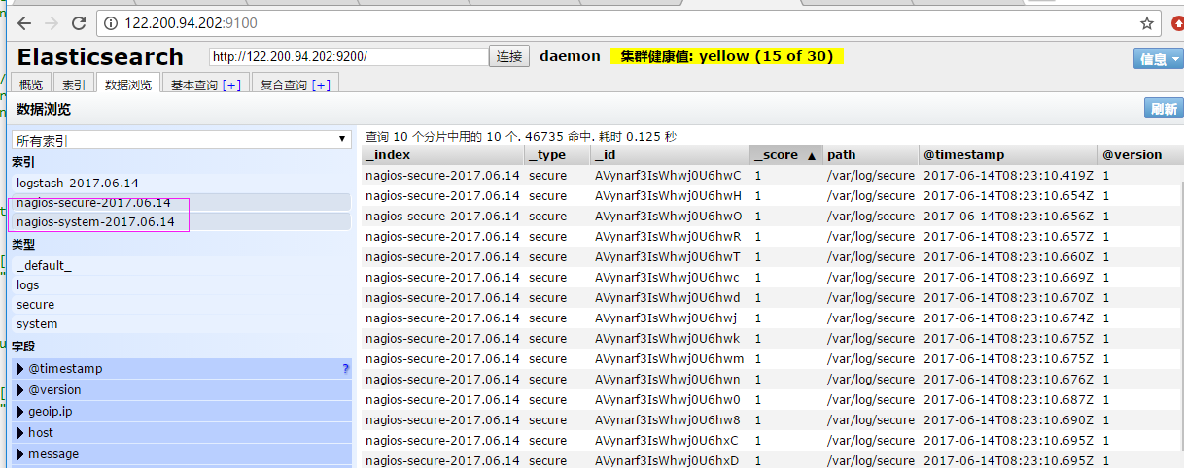The height and width of the screenshot is (468, 1184).
Task: Focus the browser address bar
Action: point(622,22)
